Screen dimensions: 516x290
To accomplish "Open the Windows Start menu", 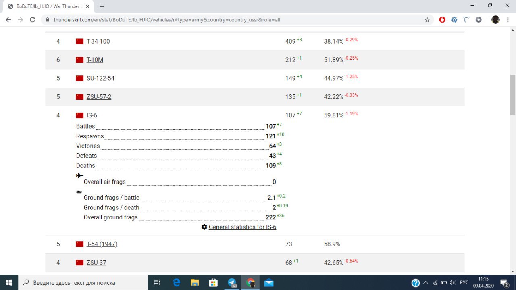I will [x=9, y=282].
